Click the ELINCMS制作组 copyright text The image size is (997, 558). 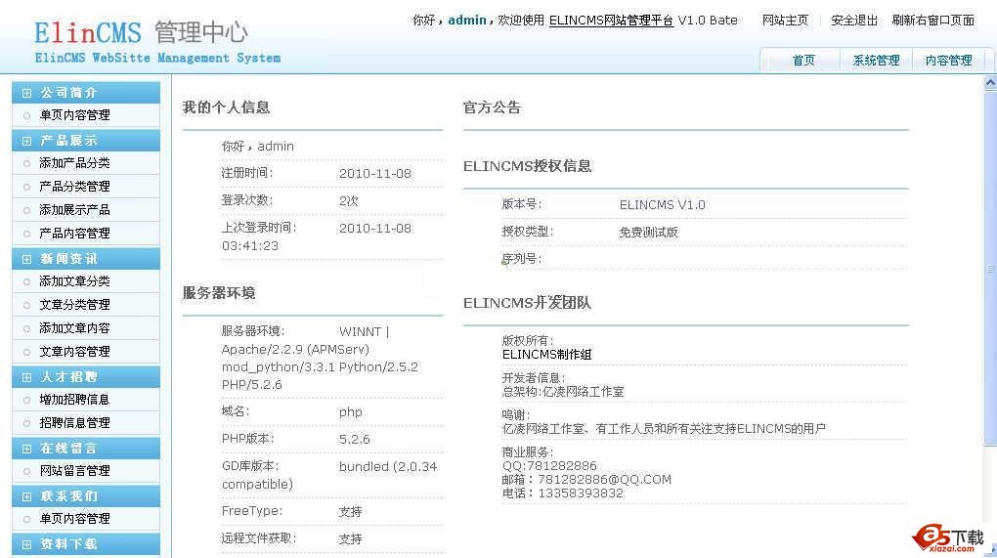[x=546, y=355]
